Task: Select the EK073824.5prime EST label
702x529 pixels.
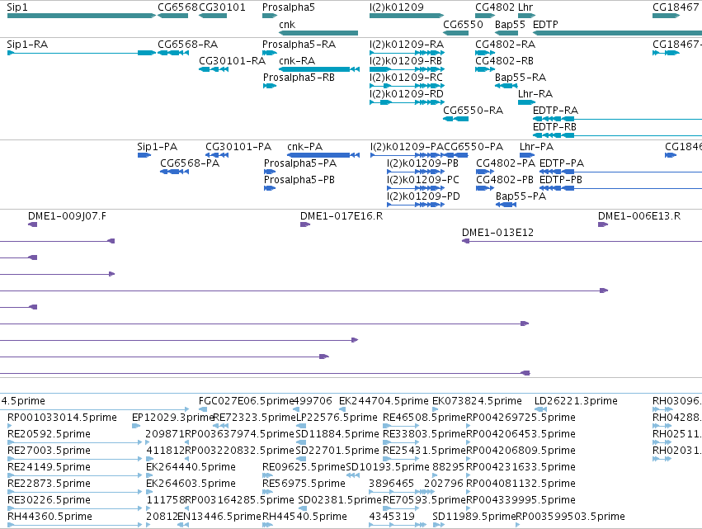Action: [x=477, y=401]
